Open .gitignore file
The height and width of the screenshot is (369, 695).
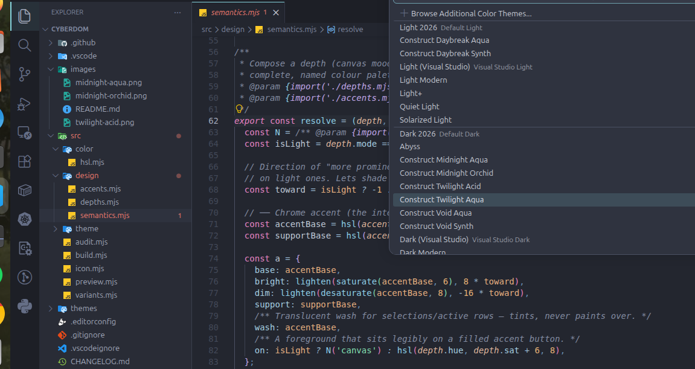click(115, 335)
